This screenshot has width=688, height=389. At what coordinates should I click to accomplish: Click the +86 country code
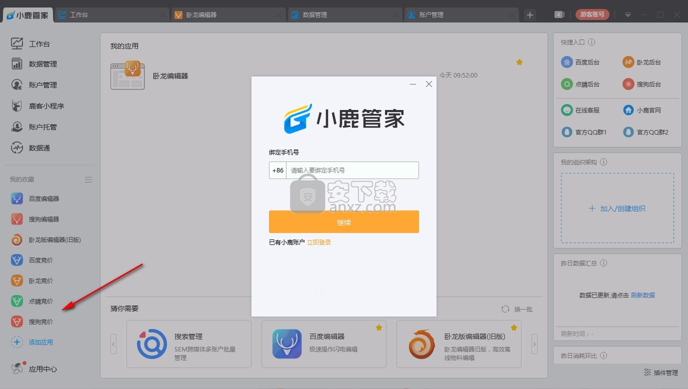[x=278, y=170]
